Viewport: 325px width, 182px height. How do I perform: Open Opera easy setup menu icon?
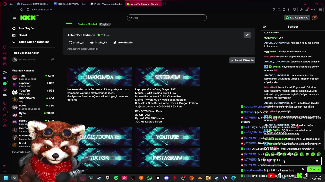click(x=321, y=10)
